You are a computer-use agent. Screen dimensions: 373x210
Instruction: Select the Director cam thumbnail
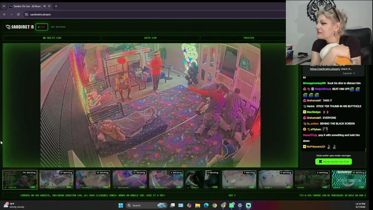click(x=20, y=180)
